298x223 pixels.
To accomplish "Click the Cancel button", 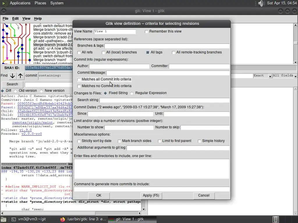I will 204,195.
